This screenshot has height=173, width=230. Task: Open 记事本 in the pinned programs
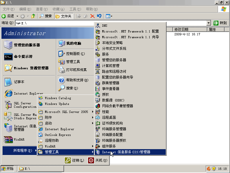pyautogui.click(x=29, y=82)
